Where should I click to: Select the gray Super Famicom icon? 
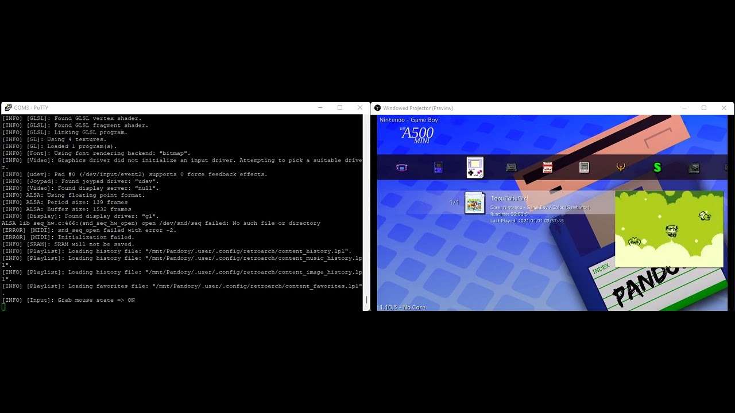point(584,167)
